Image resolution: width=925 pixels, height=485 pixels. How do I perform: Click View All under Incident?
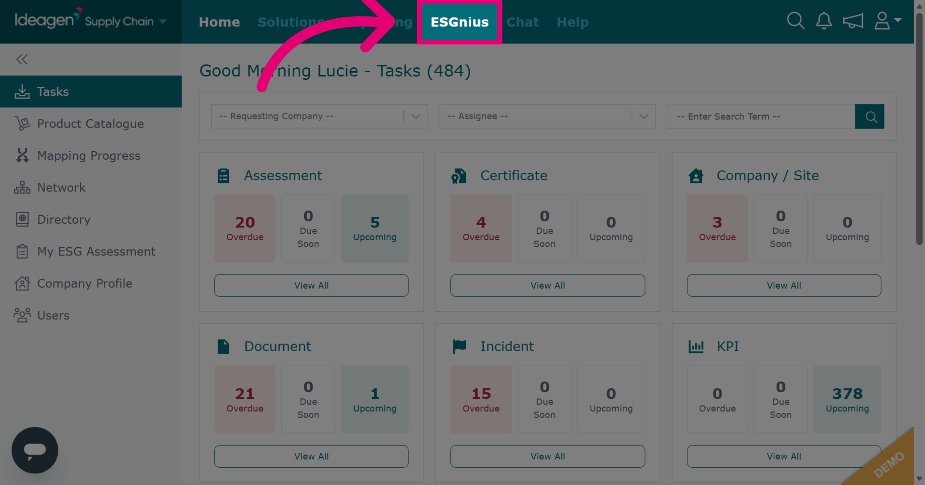[548, 456]
